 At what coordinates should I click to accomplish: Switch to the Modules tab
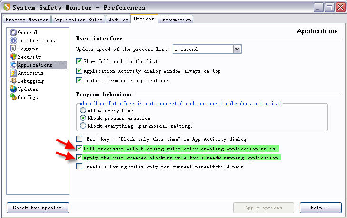tap(118, 20)
